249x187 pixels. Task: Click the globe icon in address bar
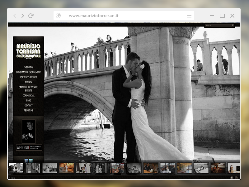(58, 16)
